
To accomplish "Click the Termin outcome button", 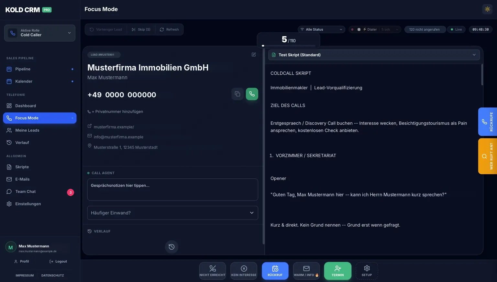I will 338,271.
